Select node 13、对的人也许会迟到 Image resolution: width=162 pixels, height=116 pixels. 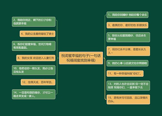[x=128, y=86]
